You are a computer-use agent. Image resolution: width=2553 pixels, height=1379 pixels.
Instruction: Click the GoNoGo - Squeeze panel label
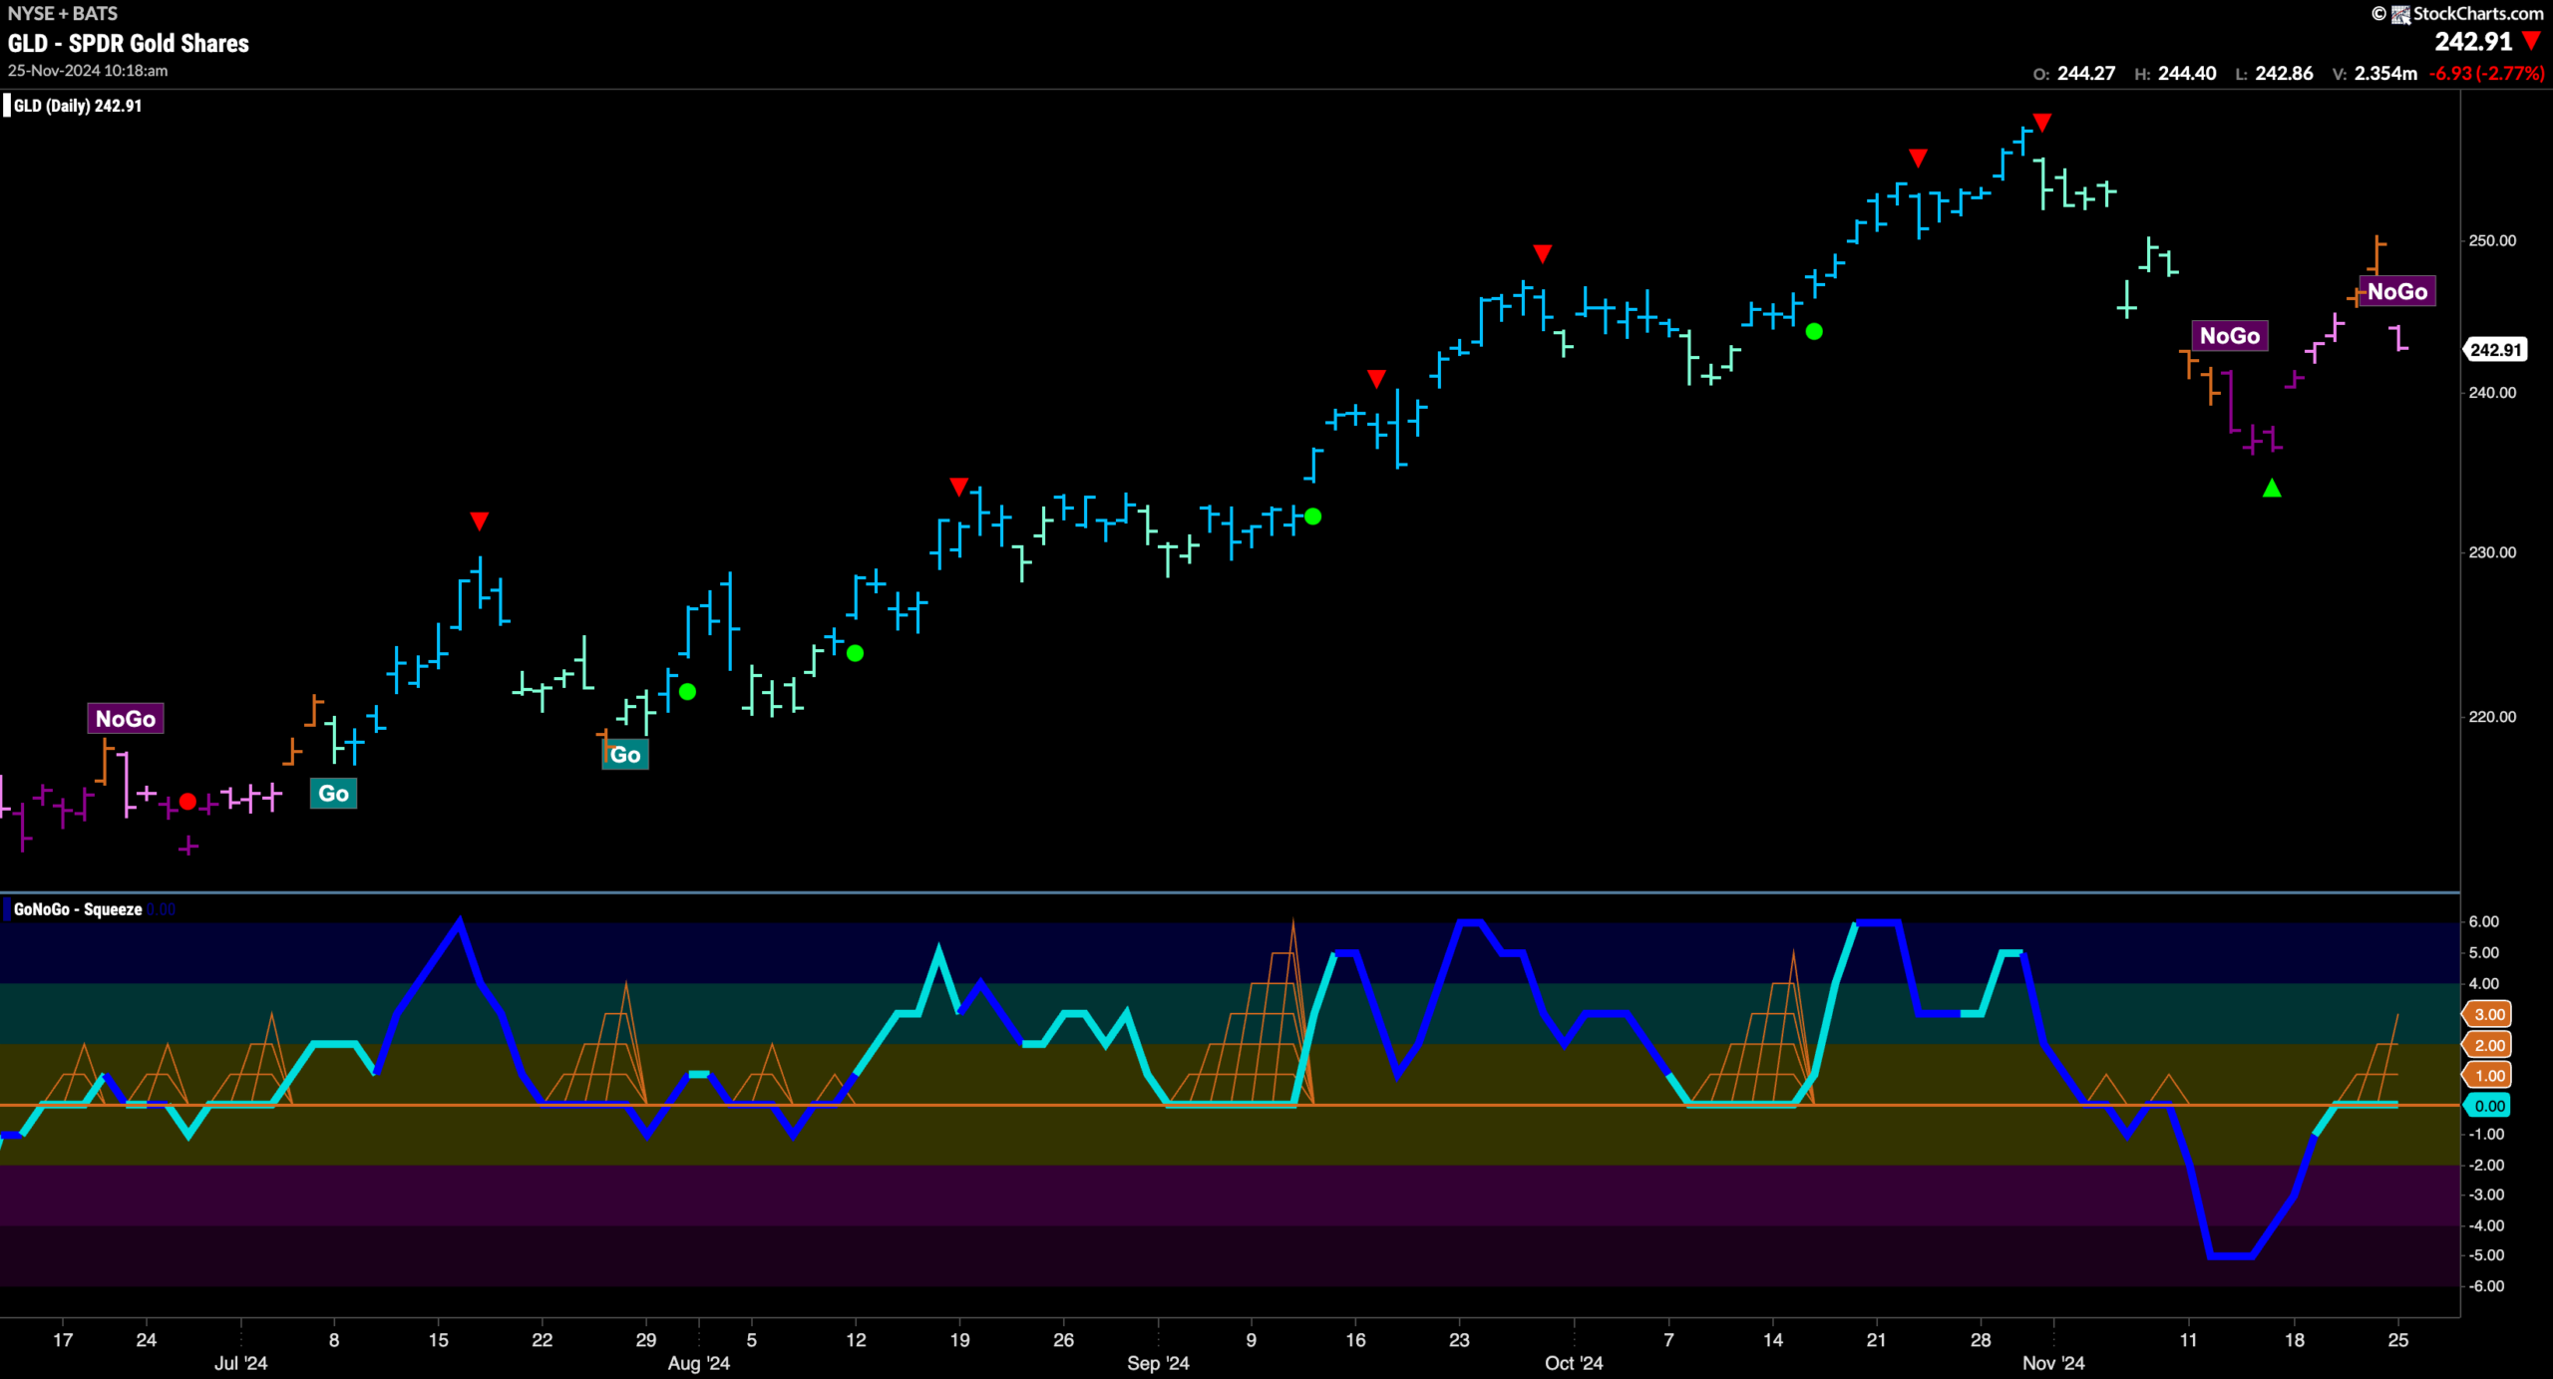click(78, 909)
